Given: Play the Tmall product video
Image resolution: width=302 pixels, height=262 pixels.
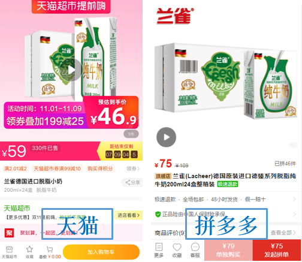Looking at the screenshot, I should point(71,70).
